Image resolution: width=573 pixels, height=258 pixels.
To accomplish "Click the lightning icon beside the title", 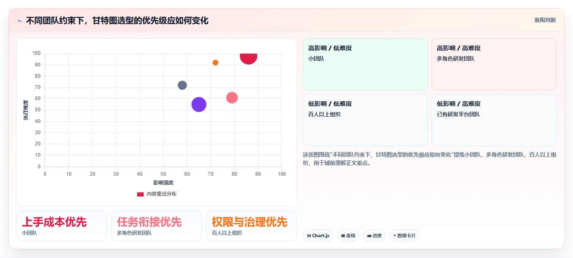I will [x=20, y=20].
